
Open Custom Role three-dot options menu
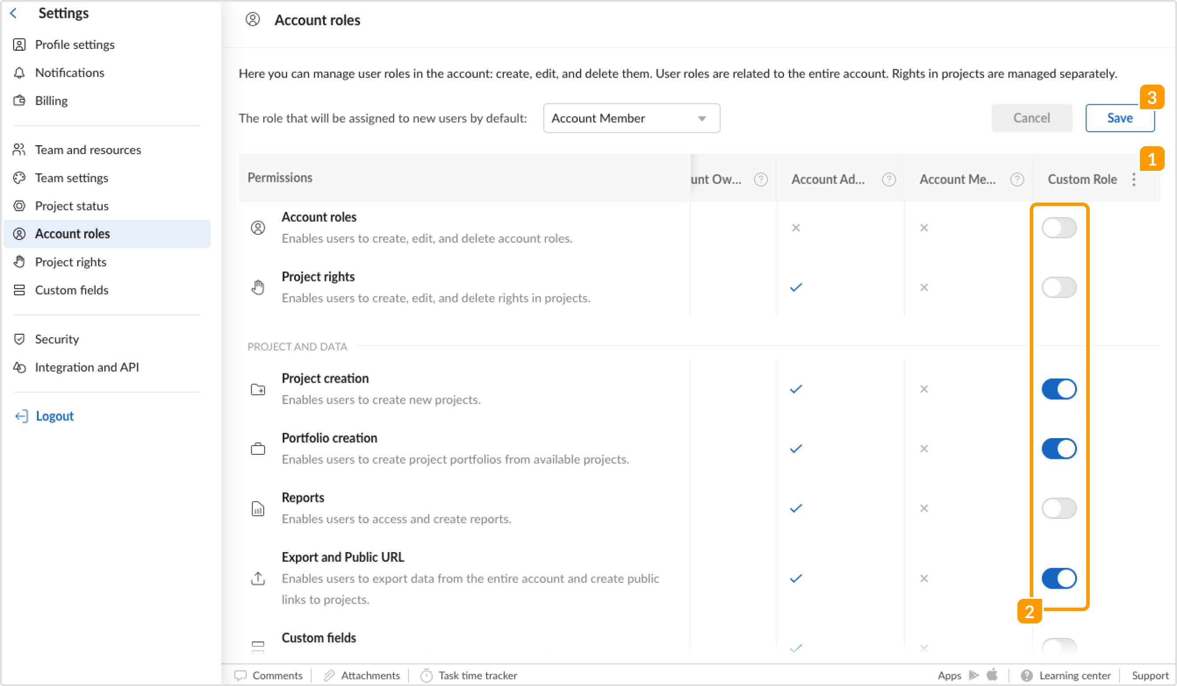pos(1133,180)
